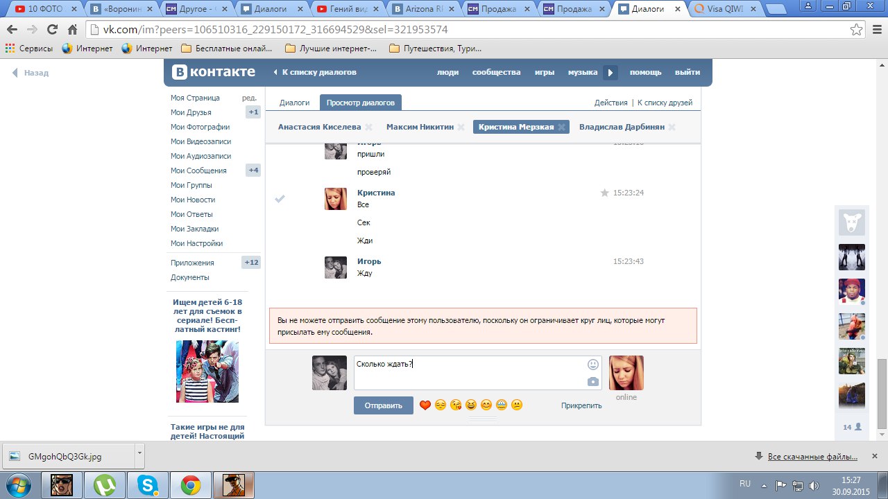Open the Действия actions menu
The image size is (888, 499).
point(610,103)
